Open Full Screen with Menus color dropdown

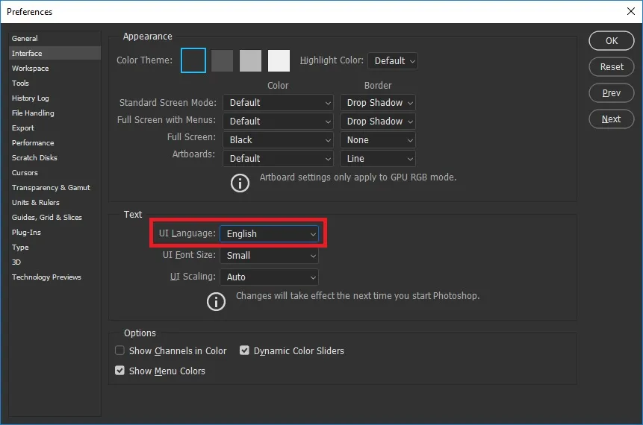[x=278, y=122]
